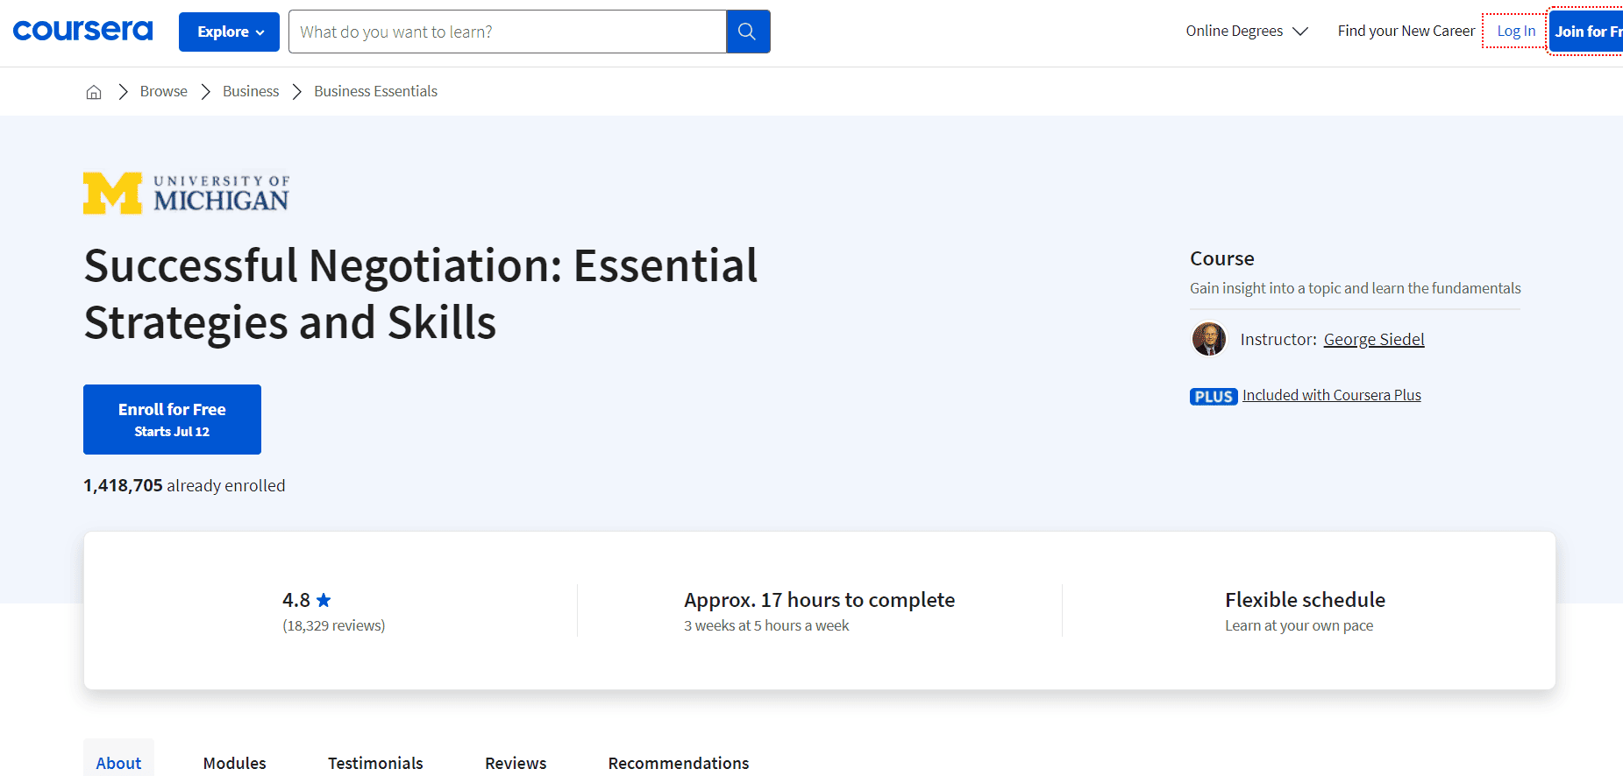
Task: Open the Find your New Career link
Action: pyautogui.click(x=1406, y=32)
